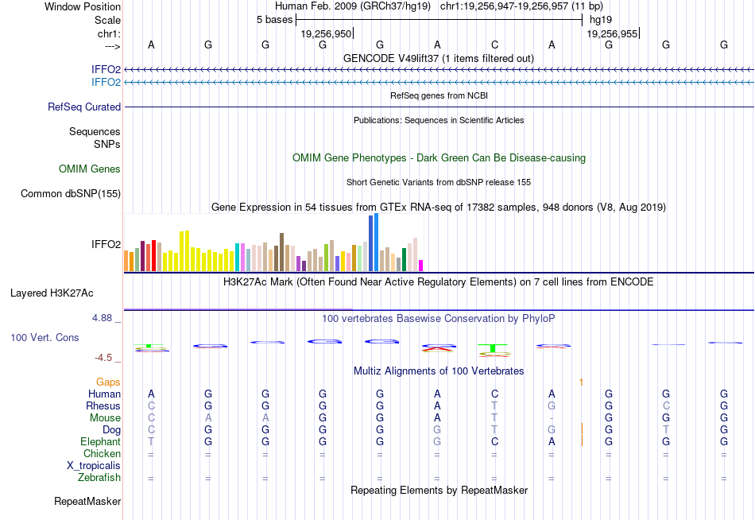Viewport: 755px width, 520px height.
Task: Click the Scale label on the left
Action: coord(108,20)
